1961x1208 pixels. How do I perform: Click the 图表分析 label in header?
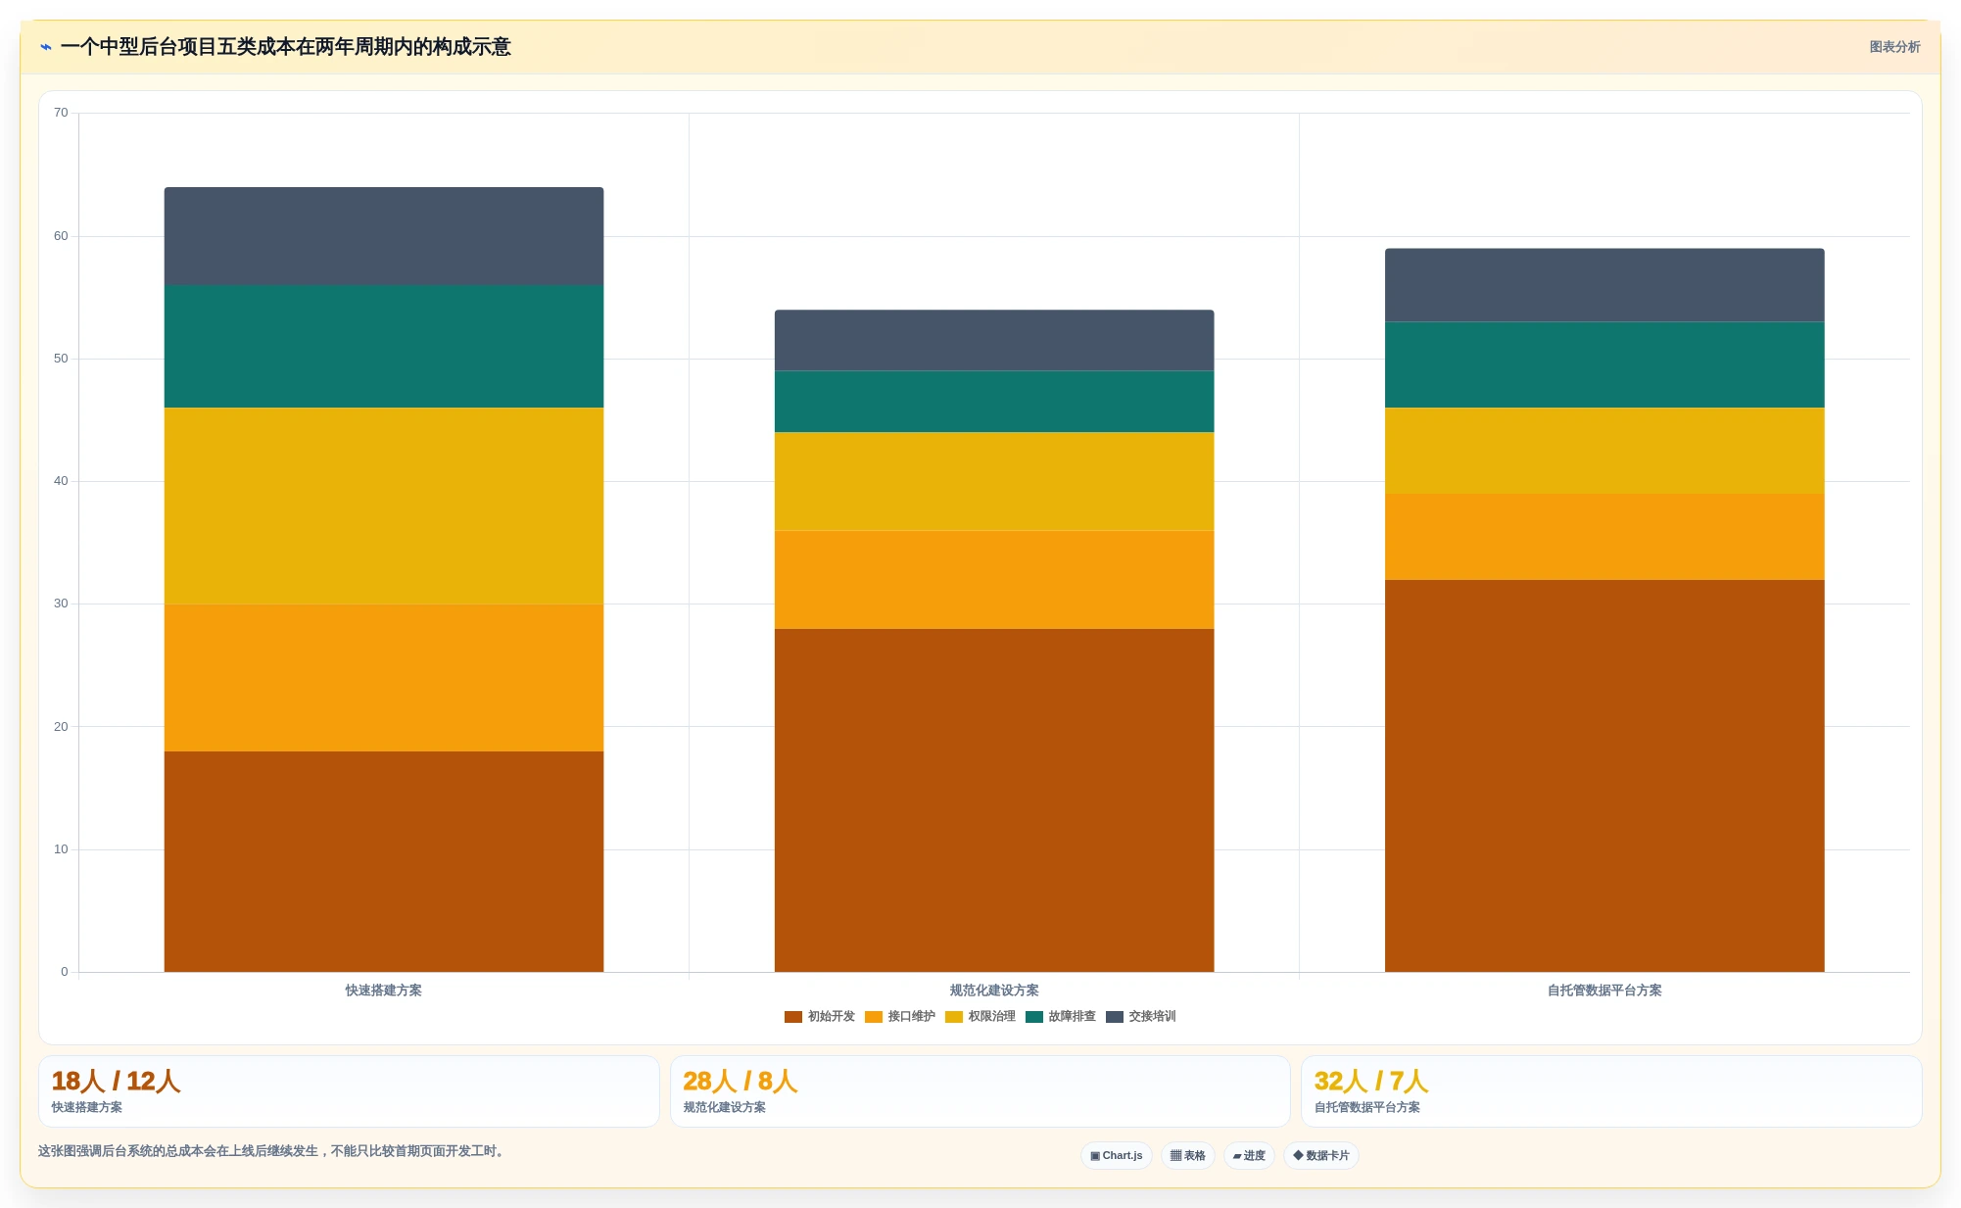click(1894, 47)
